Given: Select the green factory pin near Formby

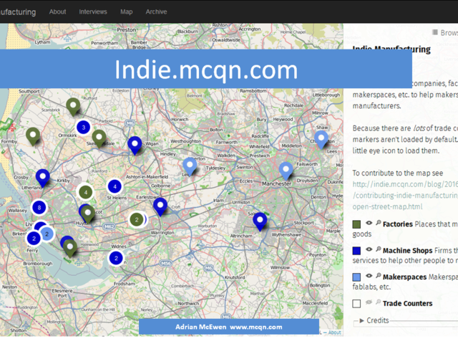Looking at the screenshot, I should click(x=33, y=136).
